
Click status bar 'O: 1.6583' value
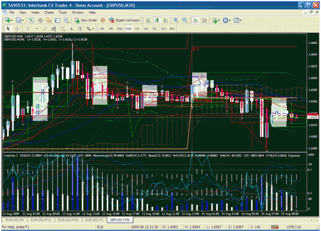[170, 227]
